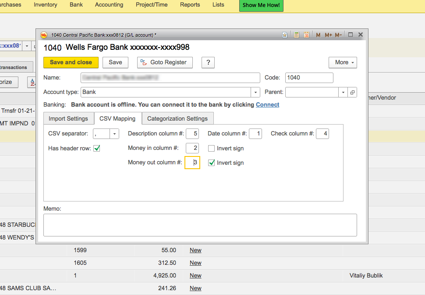Click check number 1605 cell

[80, 263]
